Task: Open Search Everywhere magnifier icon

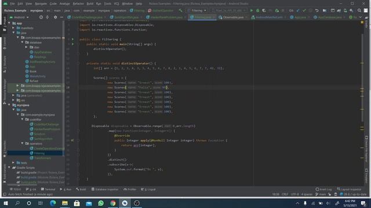Action: pyautogui.click(x=359, y=10)
